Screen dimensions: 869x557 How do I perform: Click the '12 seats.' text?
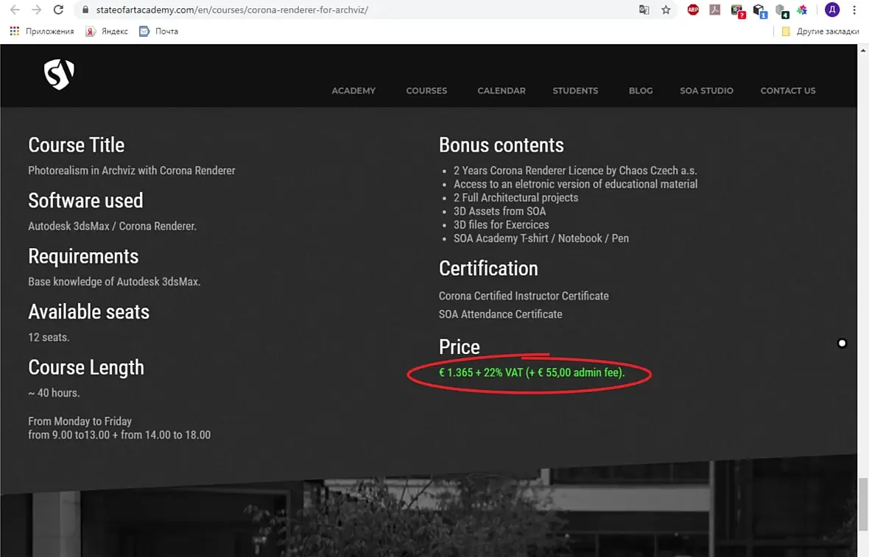coord(49,337)
